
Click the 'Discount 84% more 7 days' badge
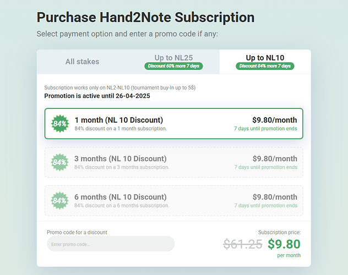(x=265, y=66)
